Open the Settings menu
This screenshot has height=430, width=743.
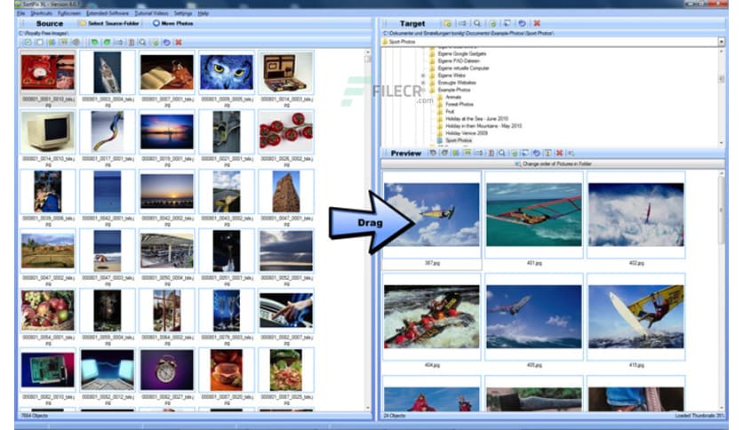coord(183,13)
